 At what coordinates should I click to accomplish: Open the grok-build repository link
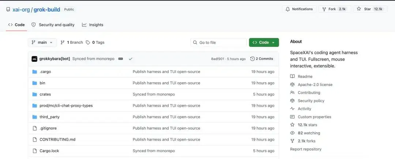(46, 10)
